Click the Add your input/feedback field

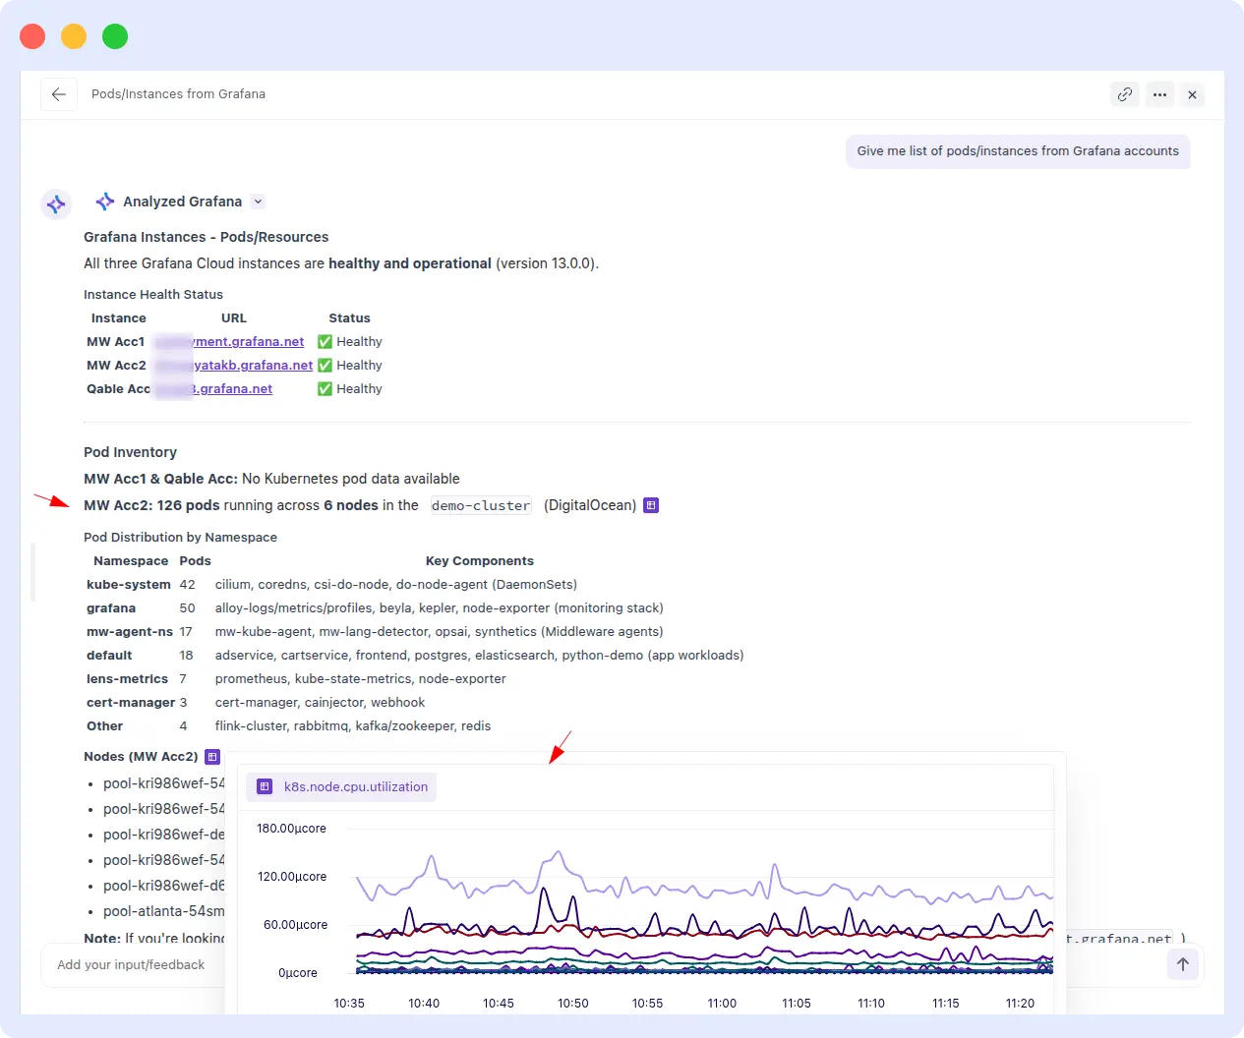[131, 964]
